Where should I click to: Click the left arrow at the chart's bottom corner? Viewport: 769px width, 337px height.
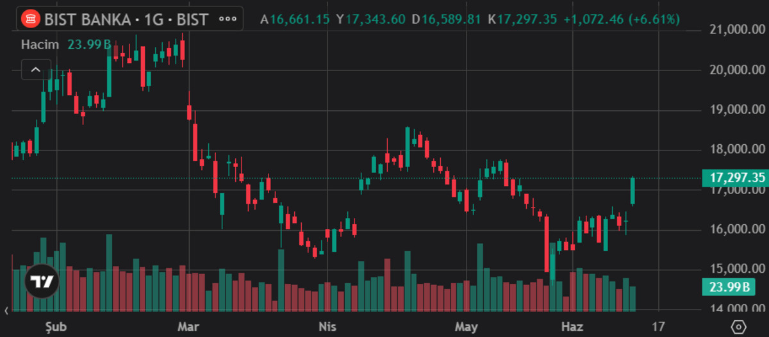tap(6, 311)
